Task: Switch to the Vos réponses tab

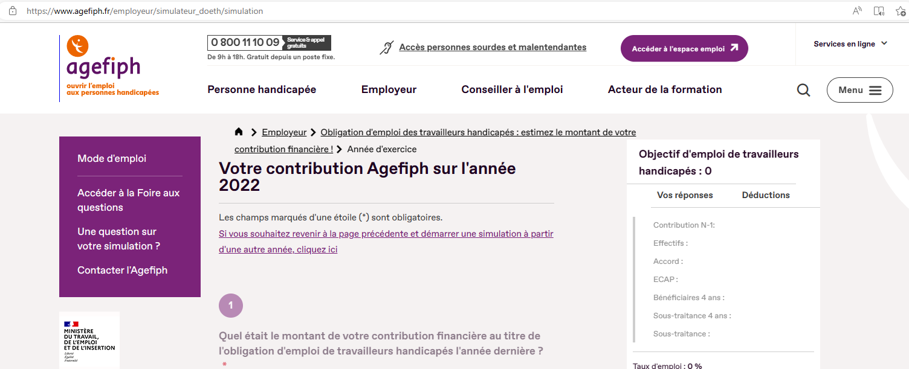Action: (685, 195)
